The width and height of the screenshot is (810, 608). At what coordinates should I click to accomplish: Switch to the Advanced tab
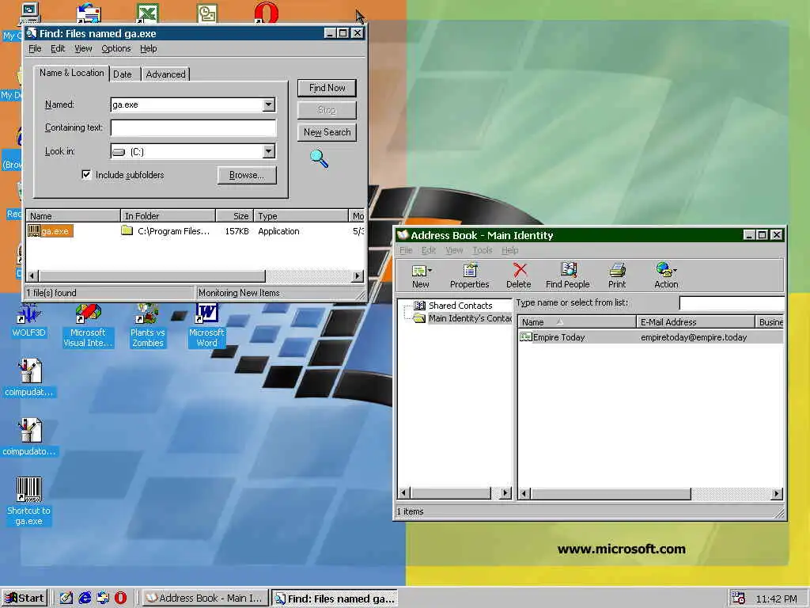pos(165,74)
